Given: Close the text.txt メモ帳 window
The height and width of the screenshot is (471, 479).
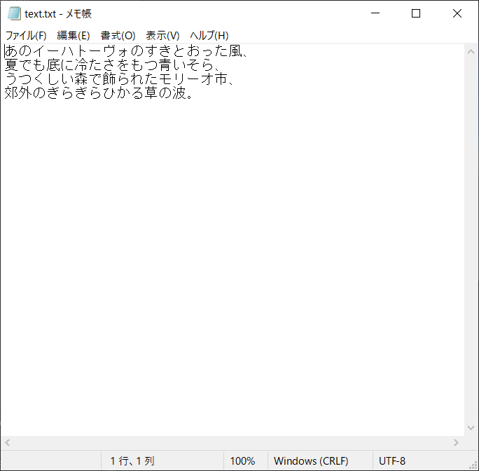Looking at the screenshot, I should pyautogui.click(x=457, y=13).
